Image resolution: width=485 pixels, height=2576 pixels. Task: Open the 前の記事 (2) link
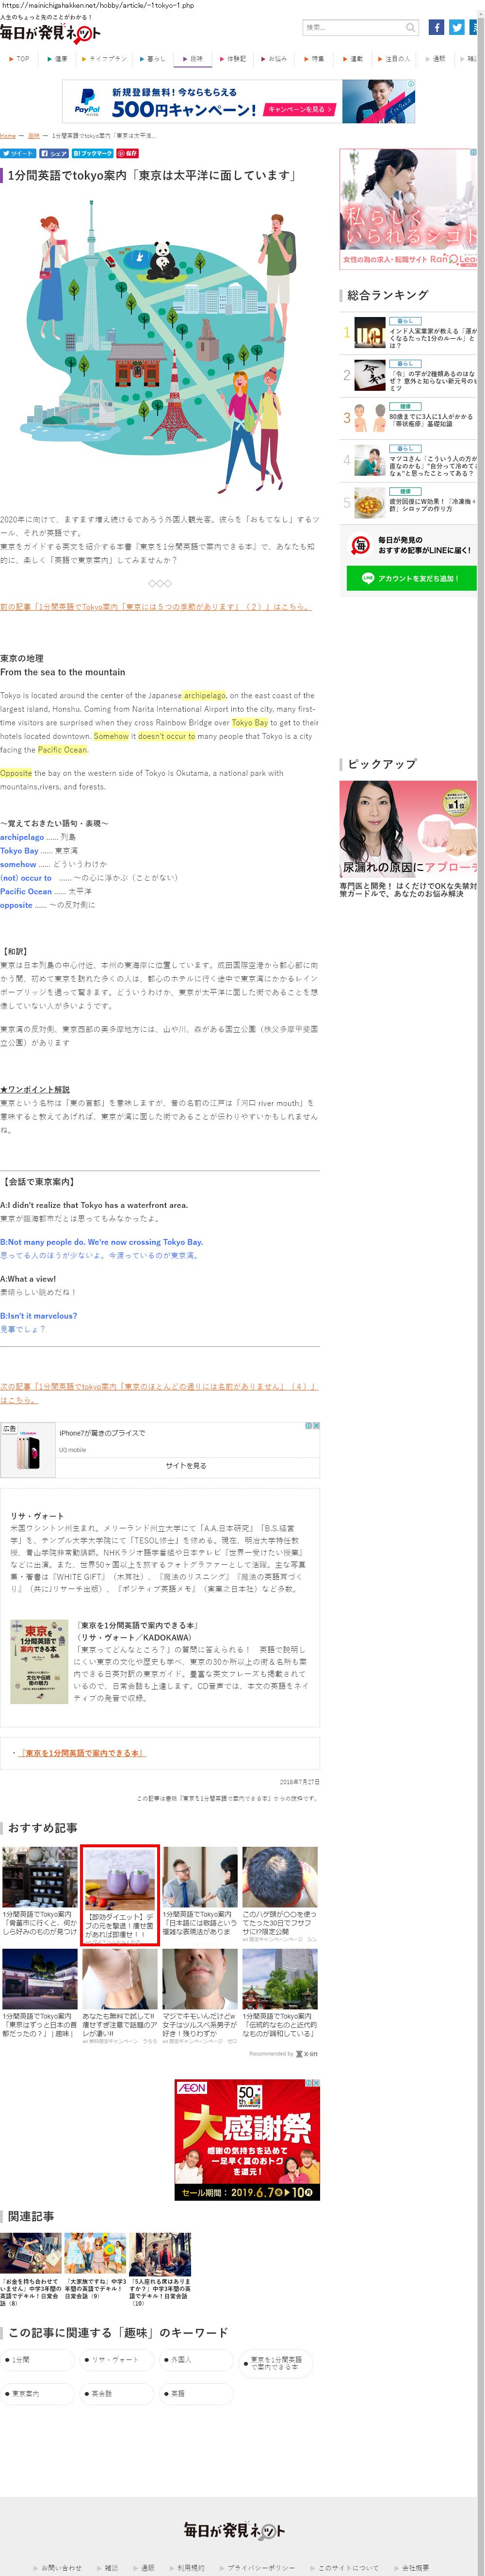pos(156,607)
